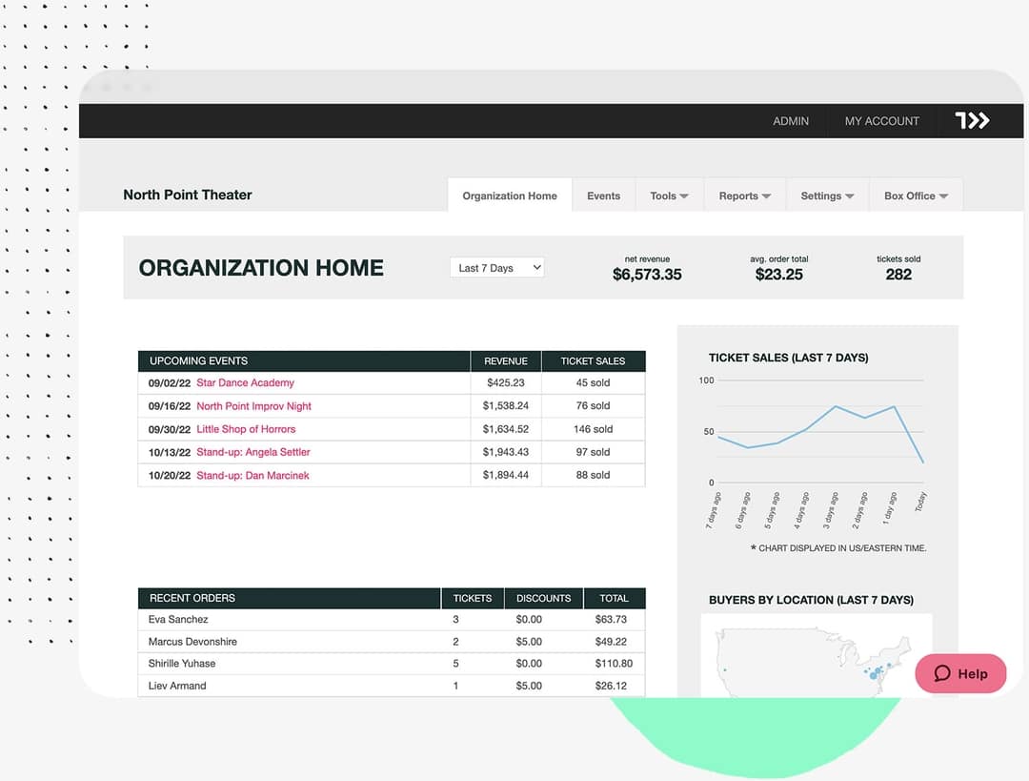
Task: Expand the Settings dropdown
Action: pos(826,195)
